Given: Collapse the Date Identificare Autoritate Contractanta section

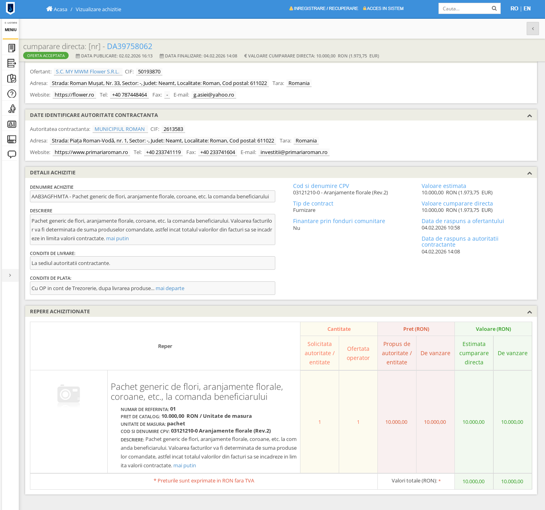Looking at the screenshot, I should click(529, 116).
